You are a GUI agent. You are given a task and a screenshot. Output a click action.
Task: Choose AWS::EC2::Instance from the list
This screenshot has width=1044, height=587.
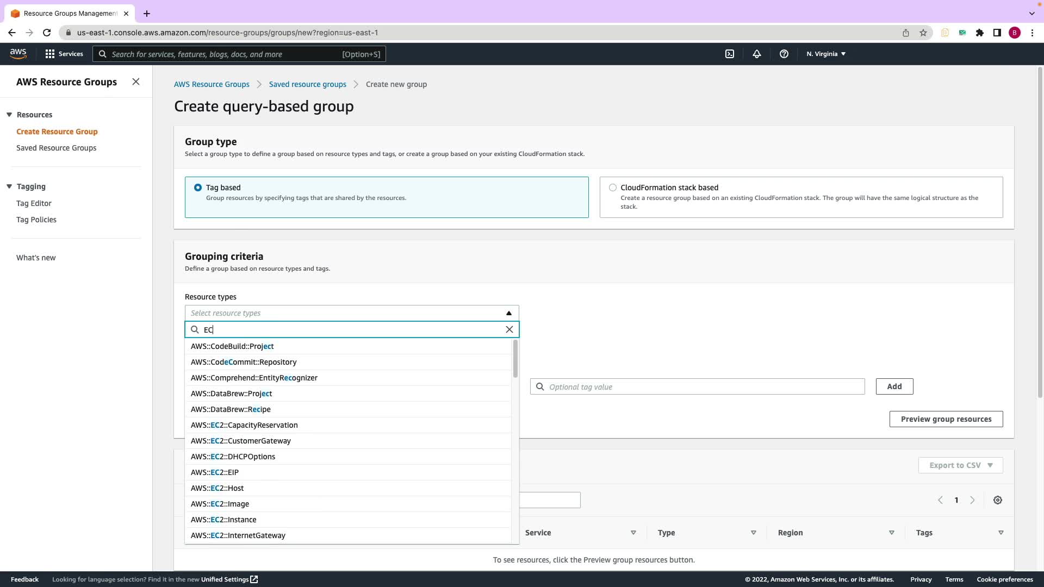(x=223, y=520)
